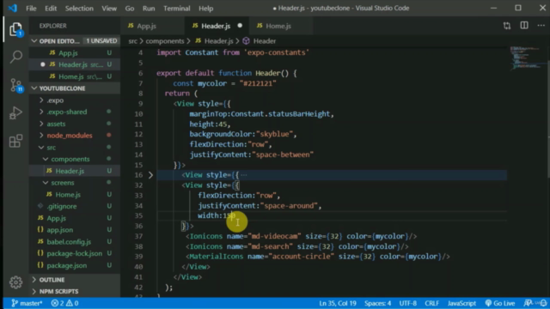Open the Edit menu
Viewport: 550px width, 309px height.
tap(51, 8)
